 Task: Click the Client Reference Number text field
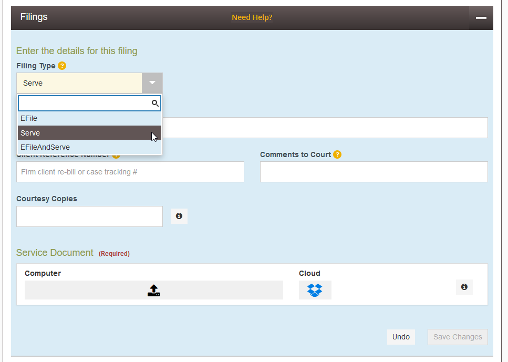click(130, 172)
